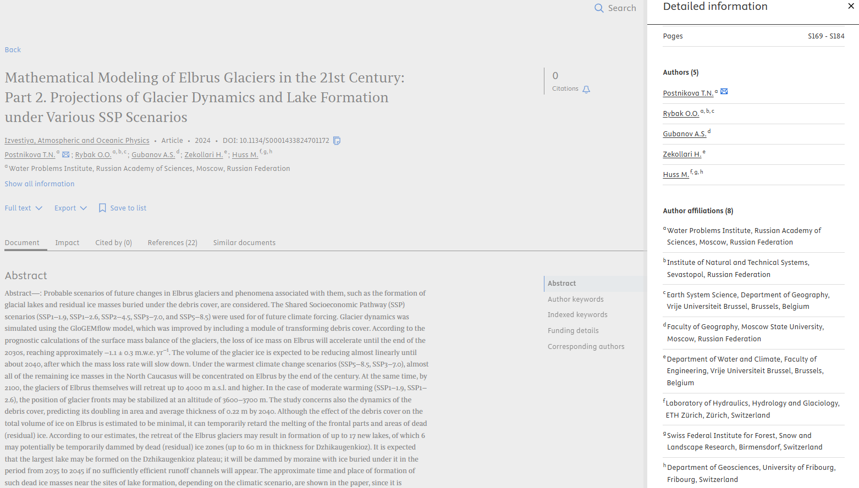Go Back to the previous page

pyautogui.click(x=13, y=50)
